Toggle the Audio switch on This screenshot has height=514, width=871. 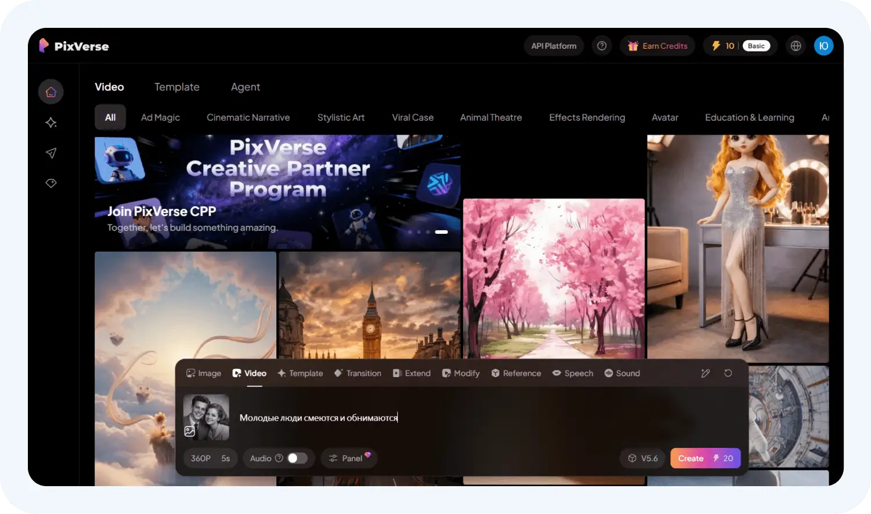pyautogui.click(x=297, y=458)
